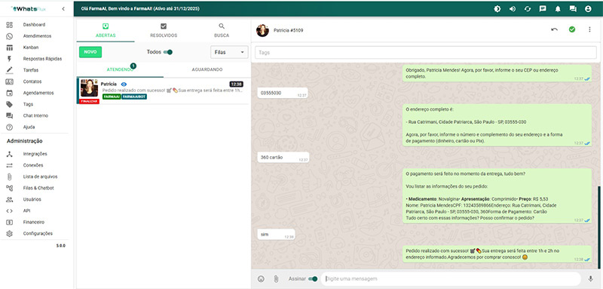Image resolution: width=603 pixels, height=289 pixels.
Task: Switch to the ABERTAS tab
Action: [x=106, y=30]
